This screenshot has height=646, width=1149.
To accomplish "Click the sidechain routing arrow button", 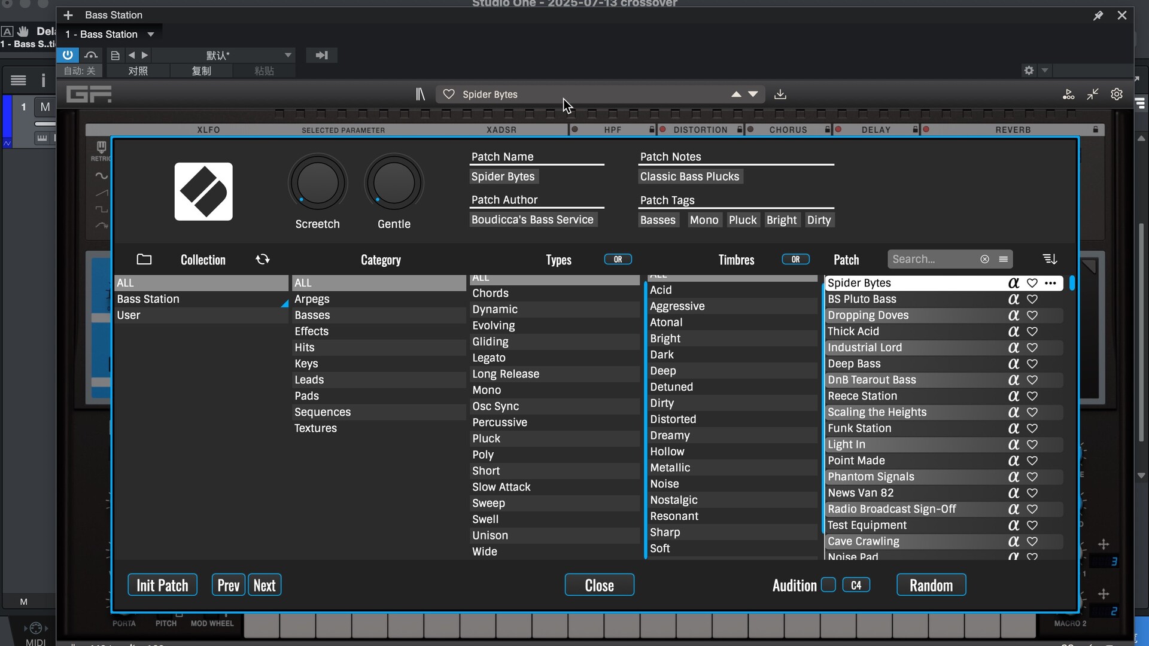I will [321, 55].
